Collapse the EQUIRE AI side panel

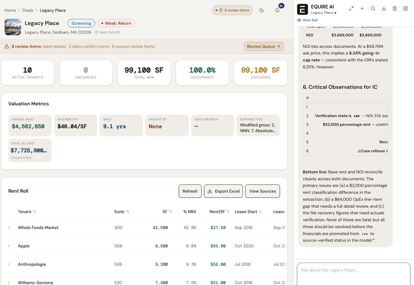pyautogui.click(x=405, y=8)
